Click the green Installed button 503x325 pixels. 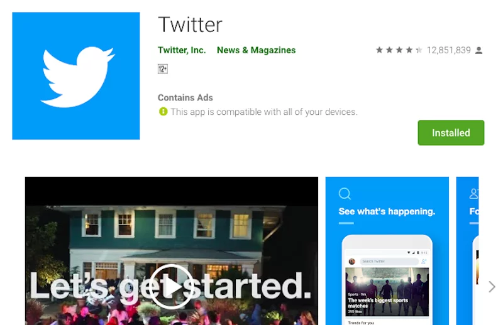coord(451,132)
